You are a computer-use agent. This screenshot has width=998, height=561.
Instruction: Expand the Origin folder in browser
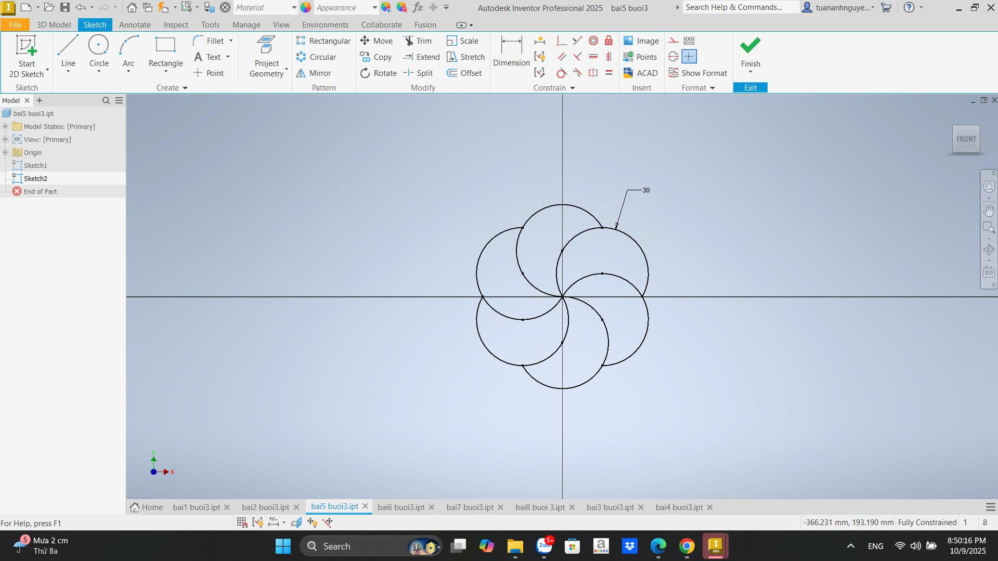click(5, 152)
